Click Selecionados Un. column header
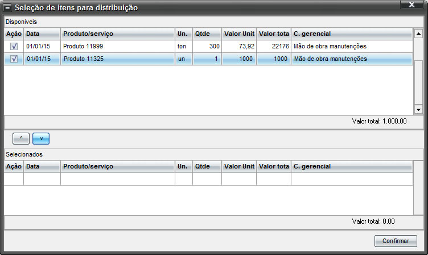428x255 pixels. (x=184, y=167)
